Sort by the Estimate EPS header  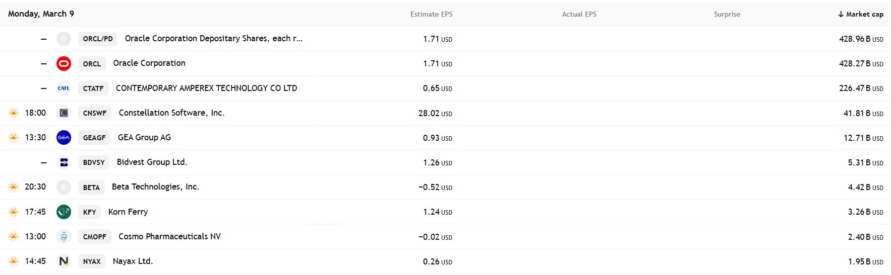point(431,14)
